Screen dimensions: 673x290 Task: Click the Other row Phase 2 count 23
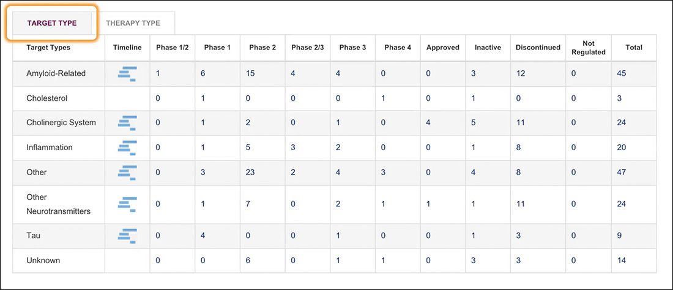coord(250,173)
